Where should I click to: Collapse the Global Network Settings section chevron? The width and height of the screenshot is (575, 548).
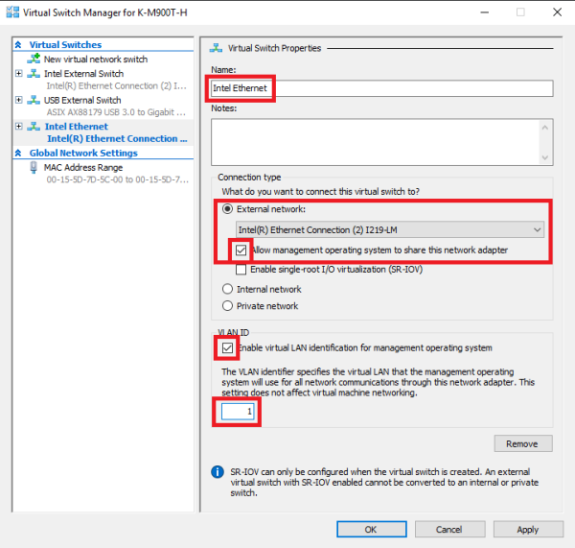[18, 153]
